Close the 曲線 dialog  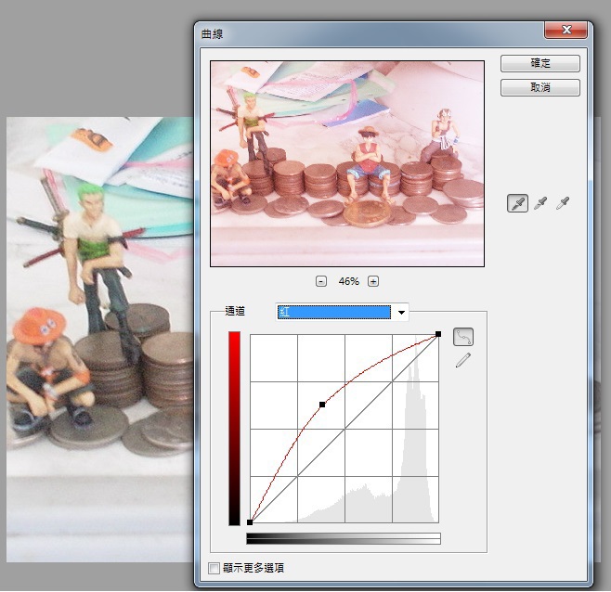tap(565, 30)
